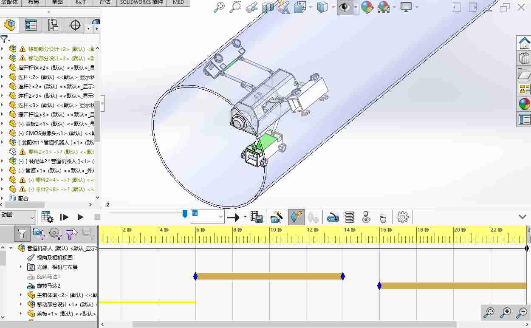Select 盖板2<1> in feature tree
Viewport: 531px width, 328px height.
[51, 124]
